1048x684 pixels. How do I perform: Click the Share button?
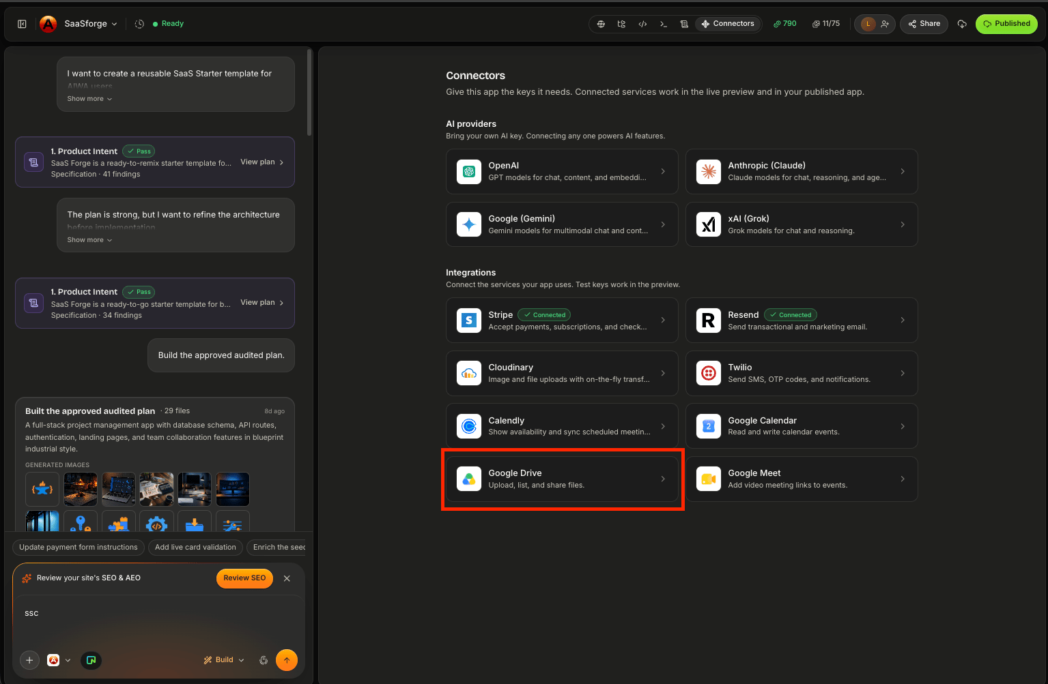(x=924, y=24)
